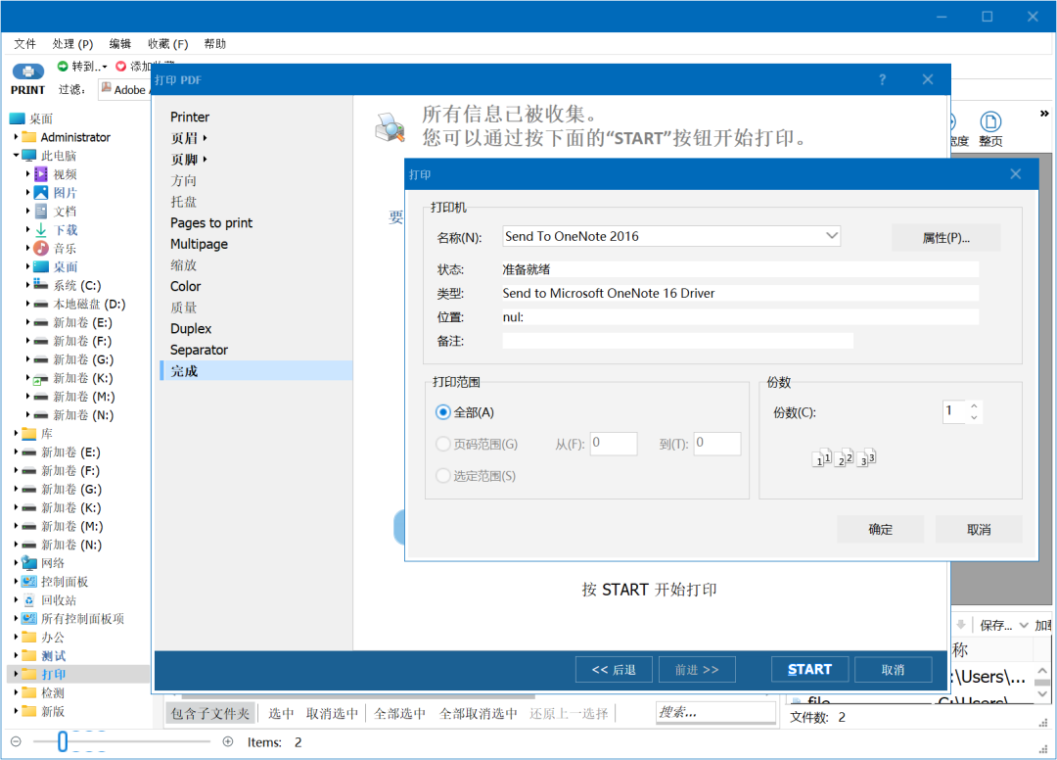Click the 整页 page view icon
1057x760 pixels.
tap(990, 121)
